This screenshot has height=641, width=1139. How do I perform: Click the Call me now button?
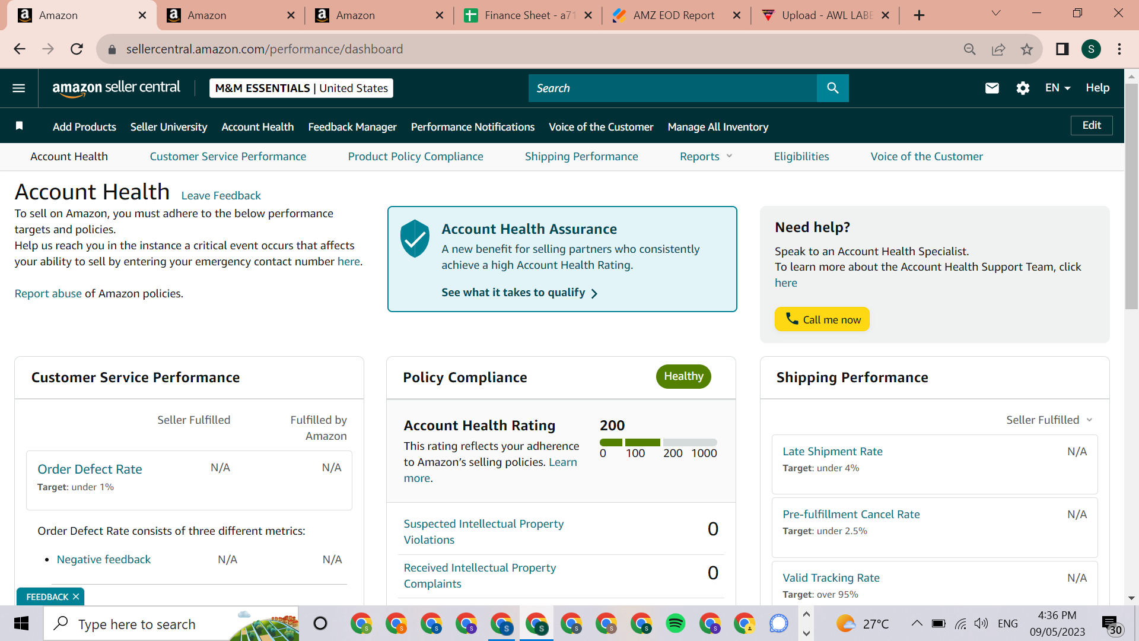822,319
